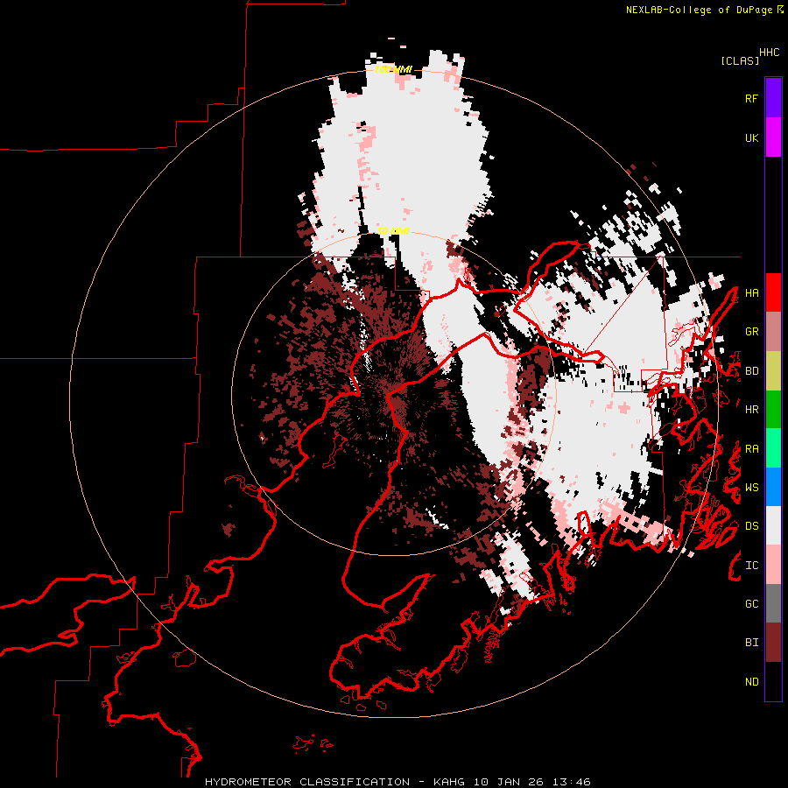The width and height of the screenshot is (788, 788).
Task: Click the HR legend label
Action: (751, 410)
